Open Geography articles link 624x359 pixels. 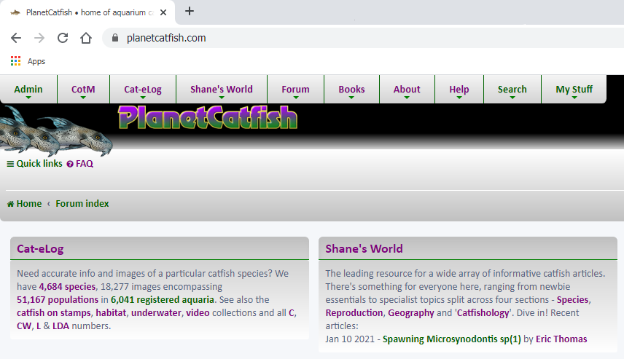[411, 313]
